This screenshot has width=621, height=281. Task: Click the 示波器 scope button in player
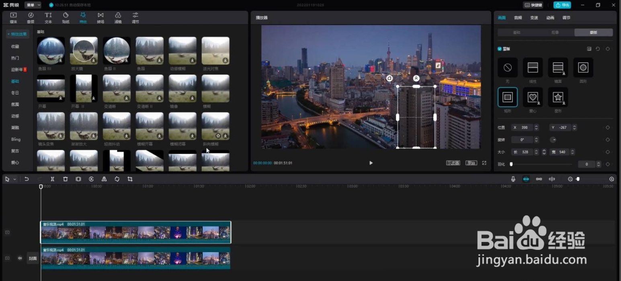453,163
